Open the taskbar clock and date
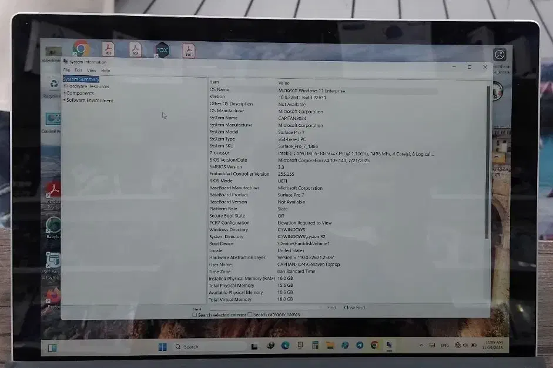 [x=494, y=345]
